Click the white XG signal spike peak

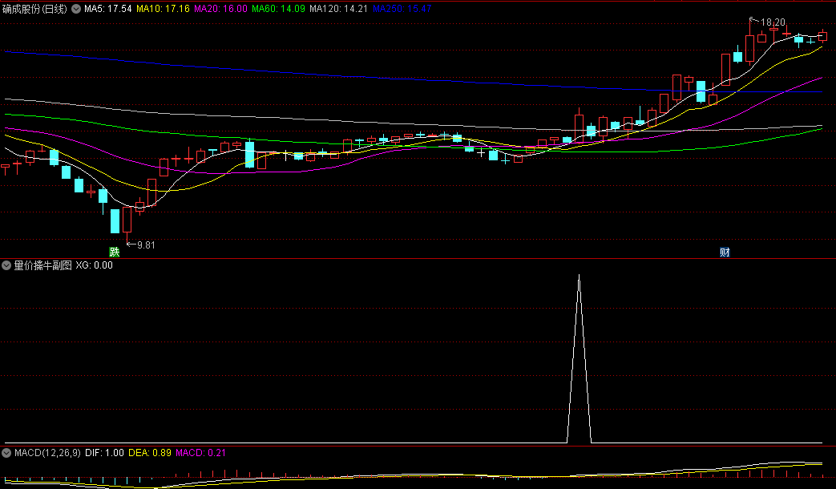[x=579, y=277]
